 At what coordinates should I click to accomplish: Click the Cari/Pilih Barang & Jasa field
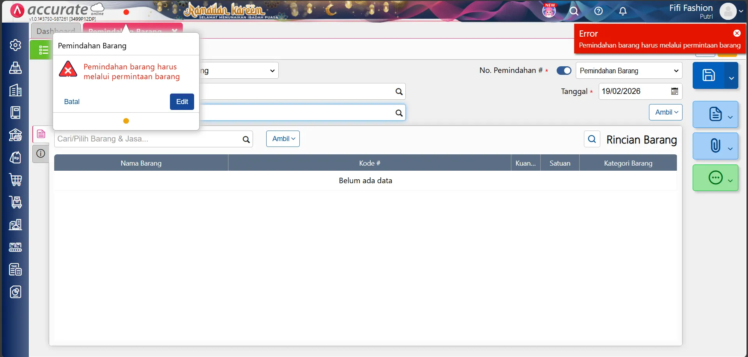pyautogui.click(x=148, y=139)
